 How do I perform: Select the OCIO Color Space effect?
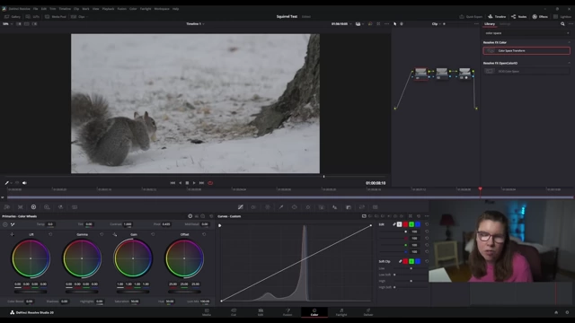click(526, 71)
